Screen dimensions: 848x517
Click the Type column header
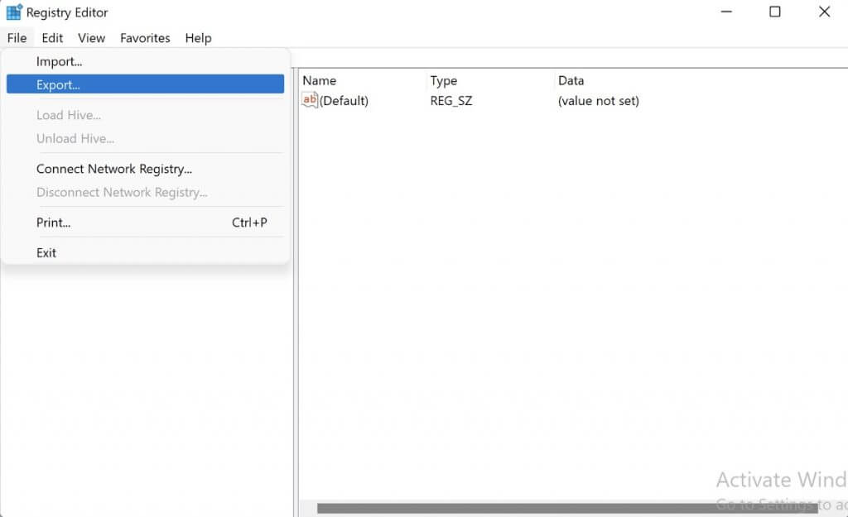[x=444, y=80]
